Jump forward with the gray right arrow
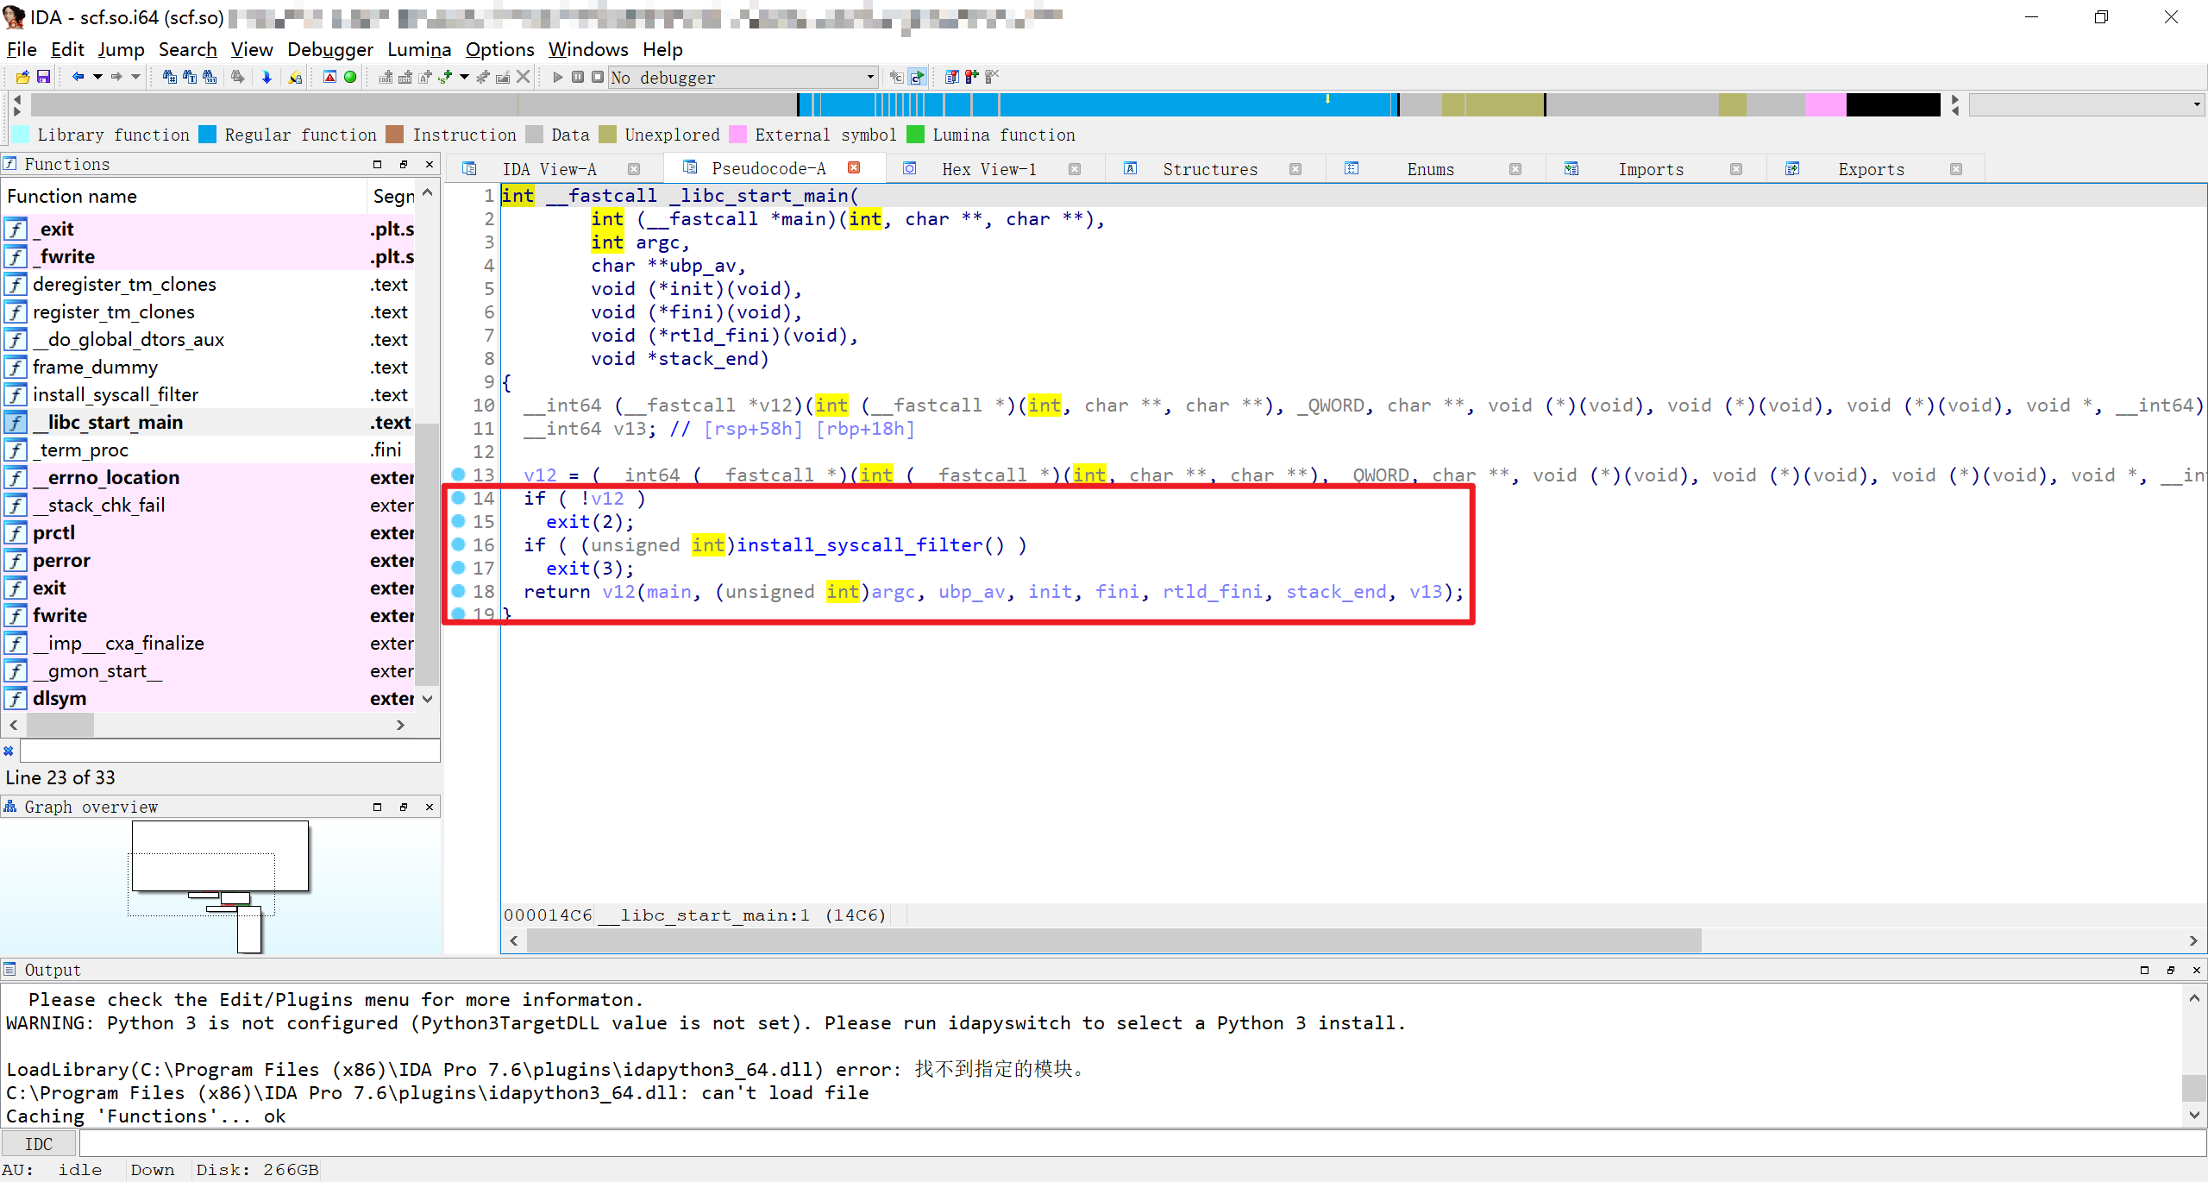2208x1182 pixels. 116,77
